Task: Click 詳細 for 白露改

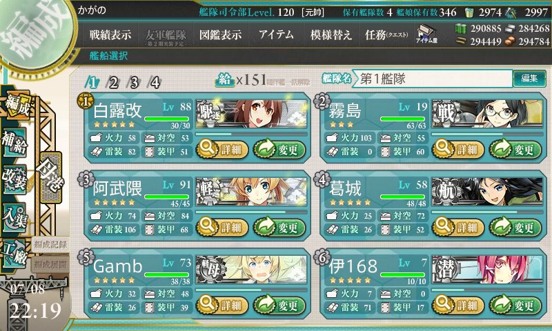Action: point(222,150)
